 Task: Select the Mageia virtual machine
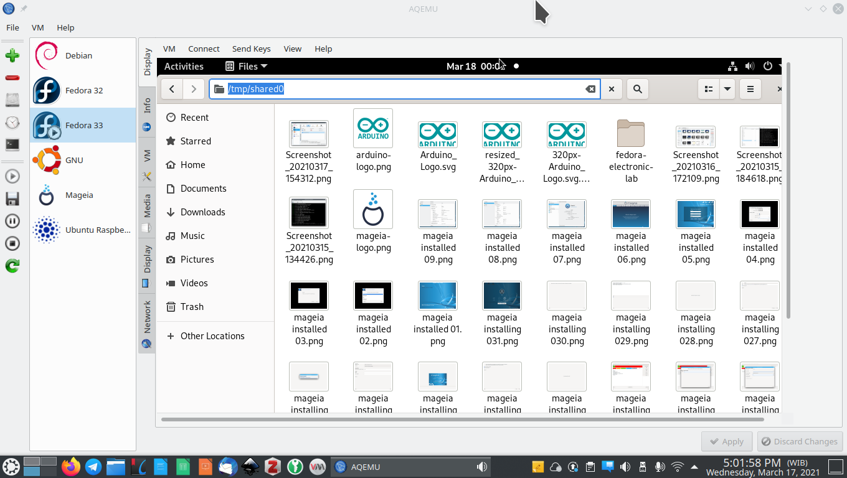tap(83, 195)
